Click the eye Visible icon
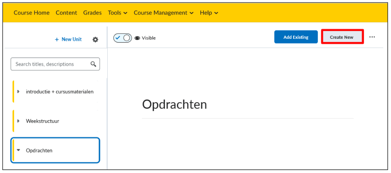The height and width of the screenshot is (173, 391). (x=137, y=38)
